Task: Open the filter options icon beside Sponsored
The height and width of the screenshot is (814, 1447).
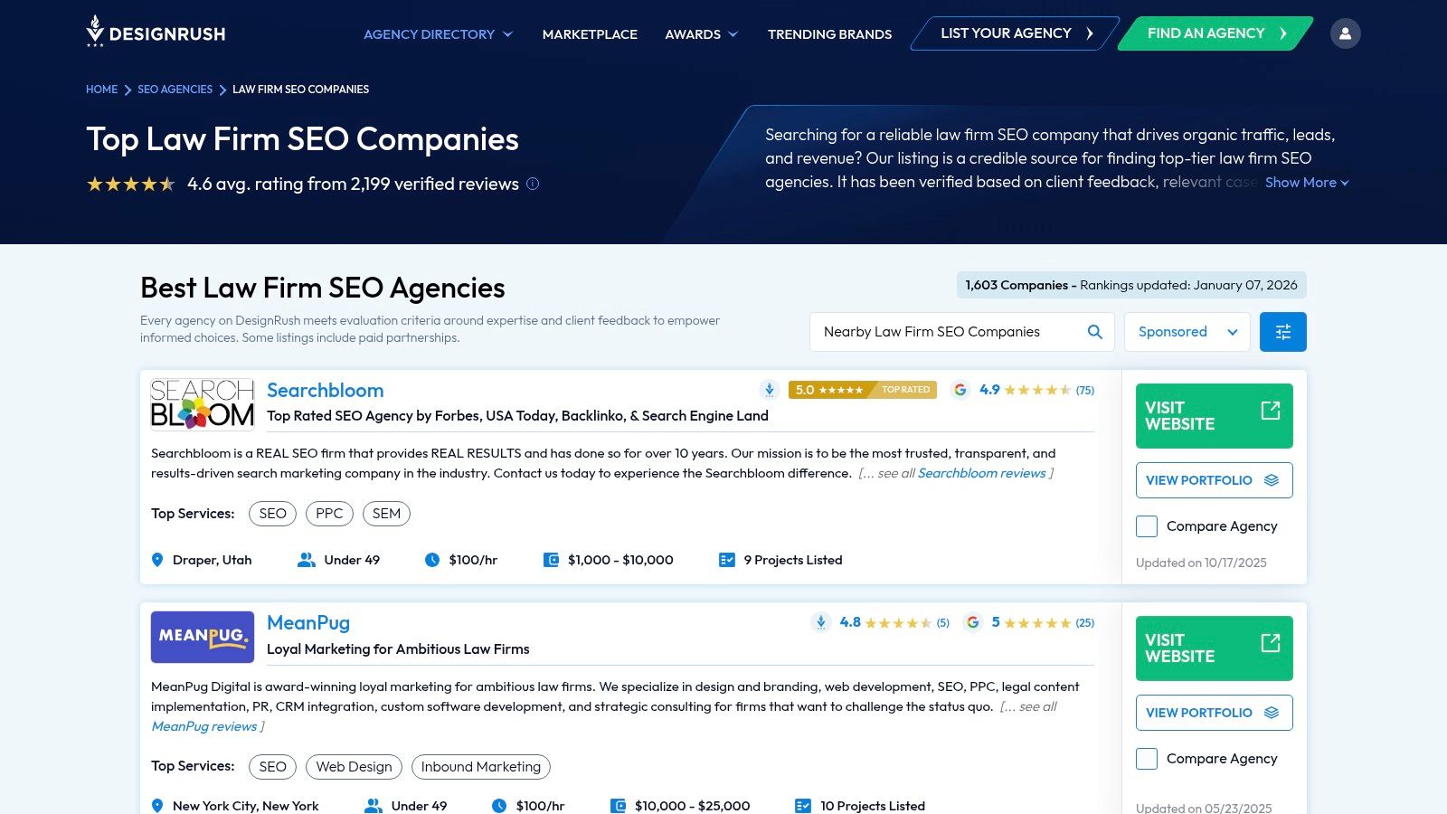Action: pyautogui.click(x=1282, y=331)
